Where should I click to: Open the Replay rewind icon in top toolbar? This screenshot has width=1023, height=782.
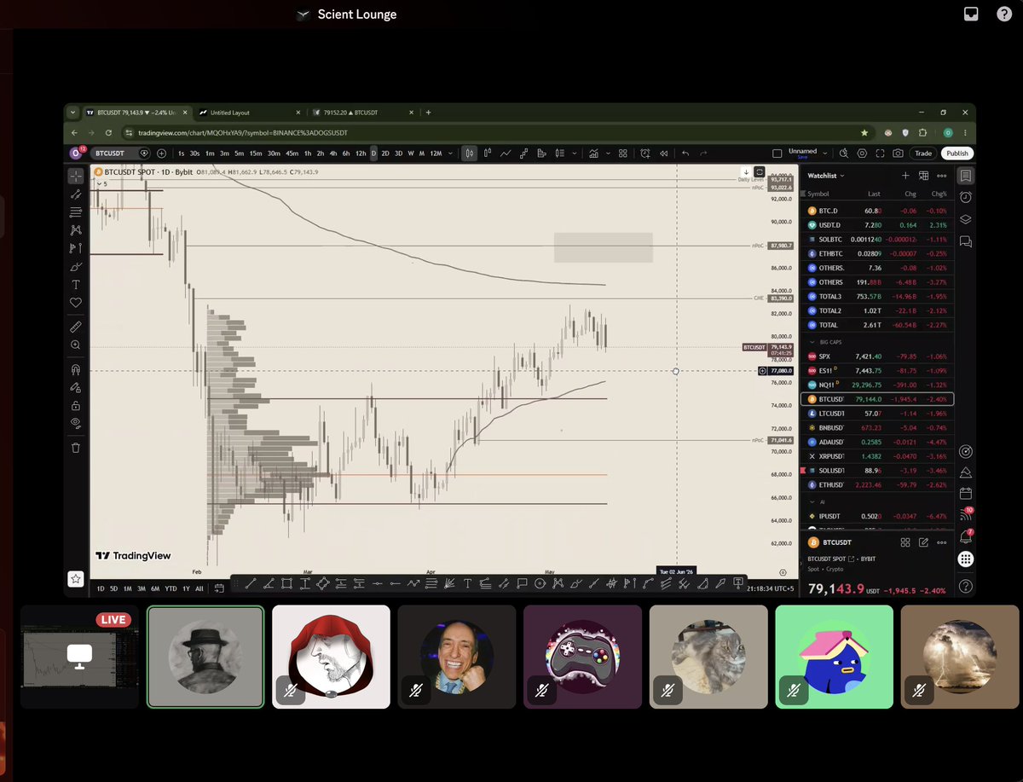pyautogui.click(x=663, y=154)
